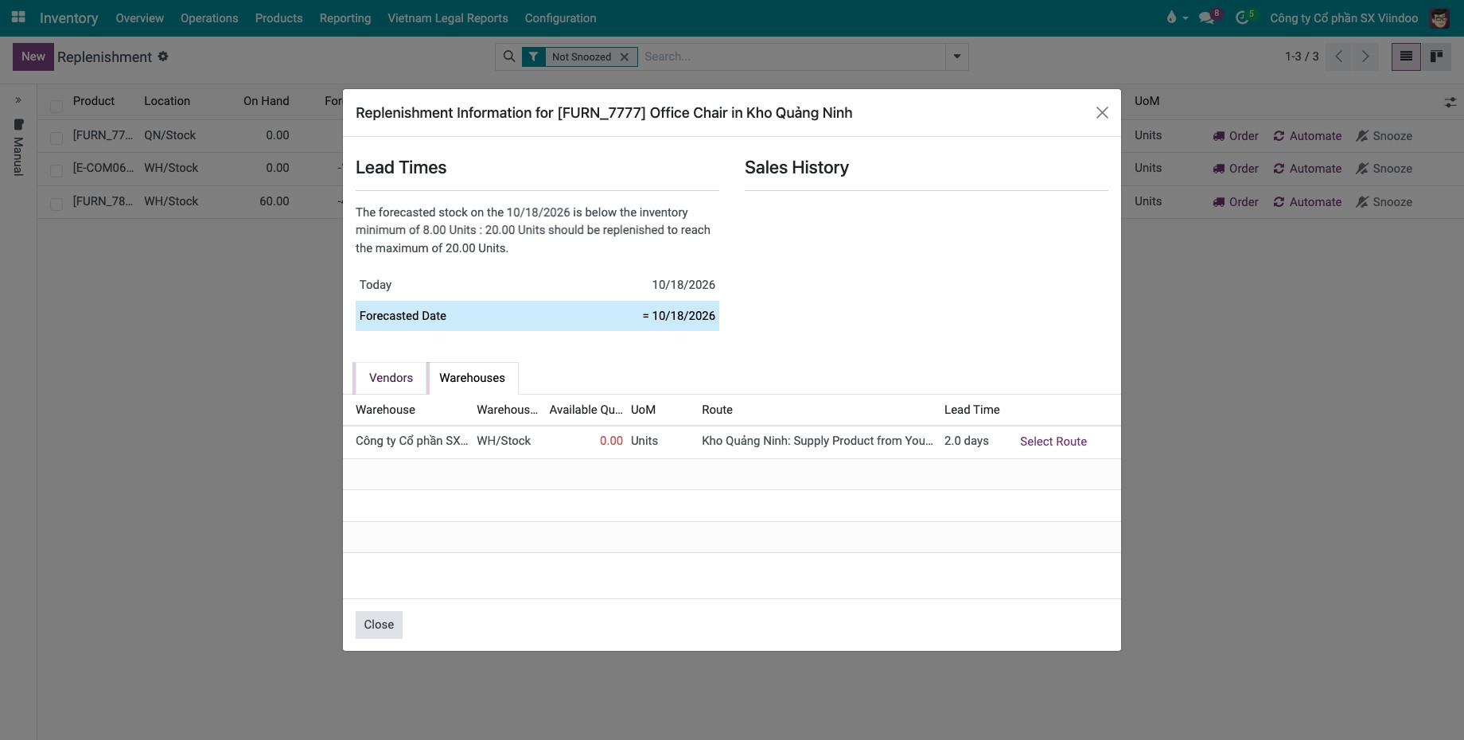Focus the Search input field
The width and height of the screenshot is (1464, 740).
click(x=792, y=56)
